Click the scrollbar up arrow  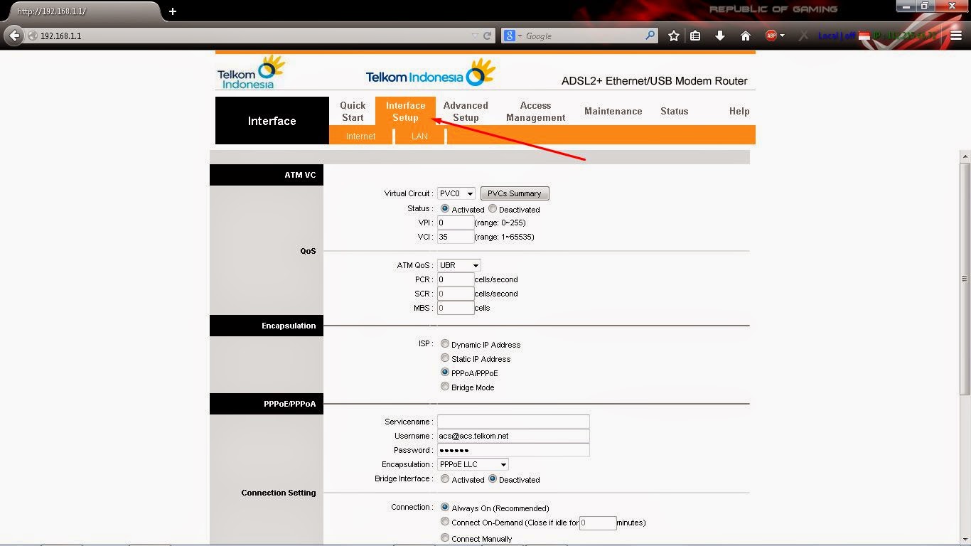click(x=965, y=156)
